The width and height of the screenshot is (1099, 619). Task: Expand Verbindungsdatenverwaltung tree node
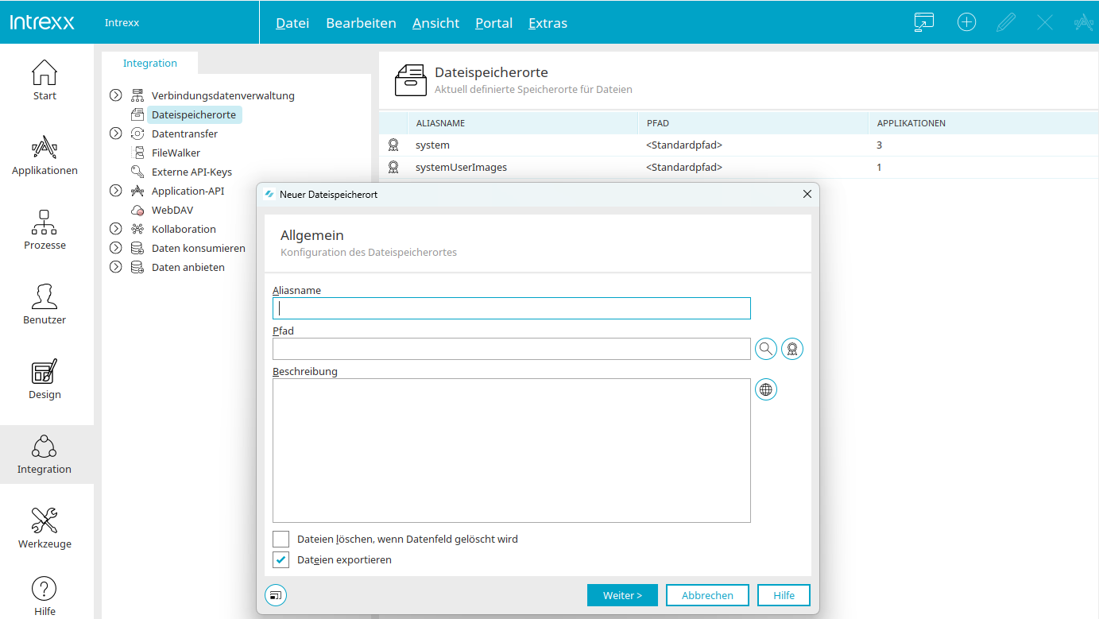(x=116, y=95)
